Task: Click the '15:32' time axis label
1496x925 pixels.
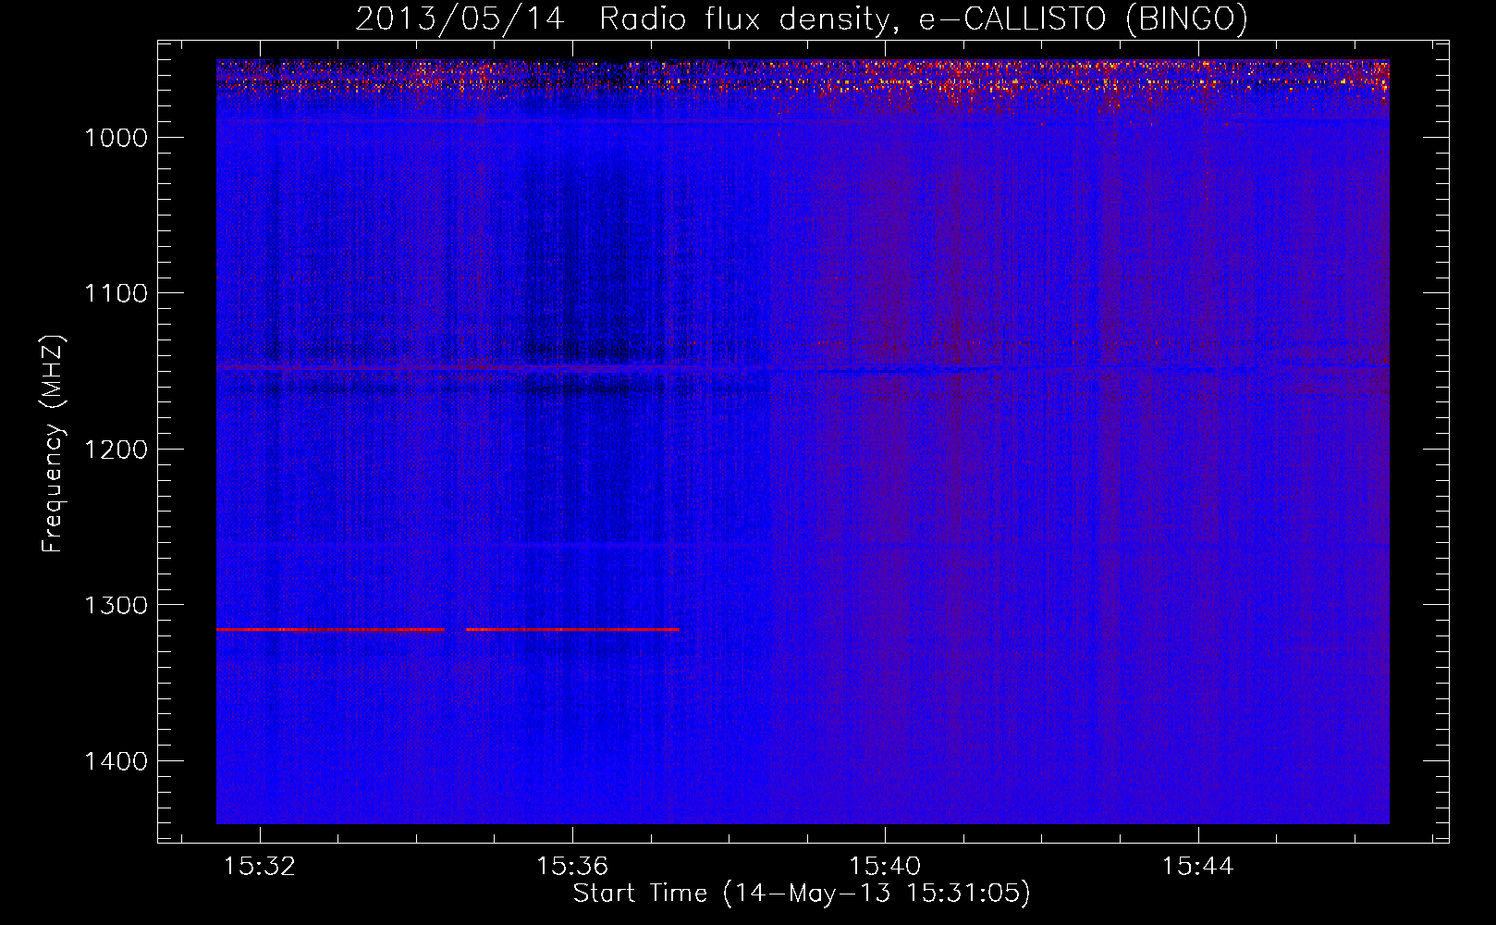Action: coord(260,867)
